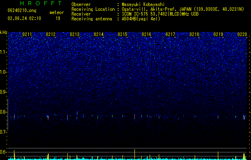Click the 0219 time marker
The width and height of the screenshot is (251, 160).
click(x=218, y=34)
